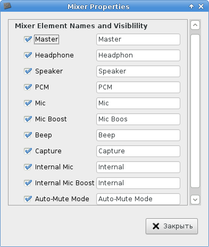
Task: Toggle the Headphone visibility checkbox
Action: pyautogui.click(x=28, y=55)
